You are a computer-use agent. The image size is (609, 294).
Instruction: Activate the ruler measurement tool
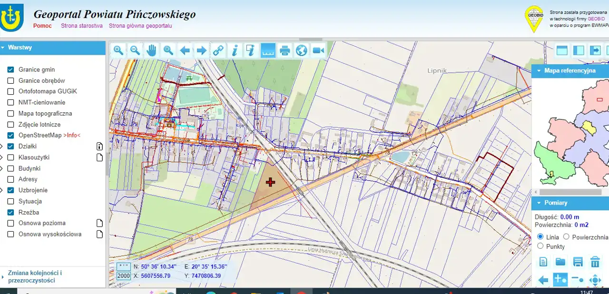click(268, 50)
